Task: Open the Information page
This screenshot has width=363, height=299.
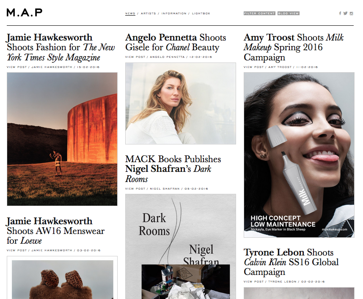Action: pos(174,14)
